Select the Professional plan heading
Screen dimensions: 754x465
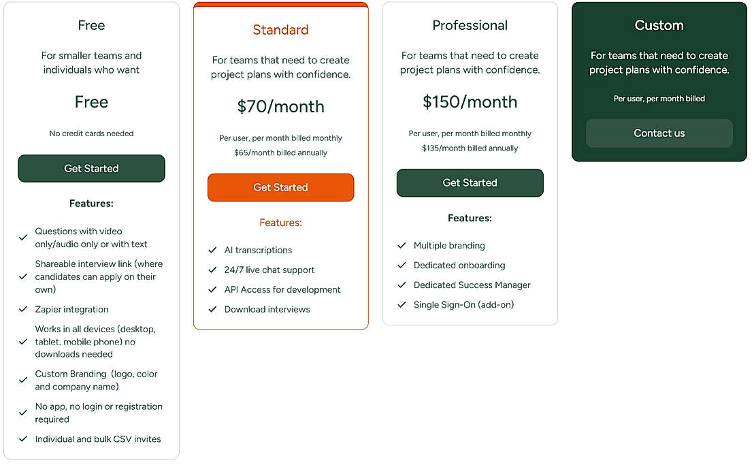pyautogui.click(x=470, y=25)
